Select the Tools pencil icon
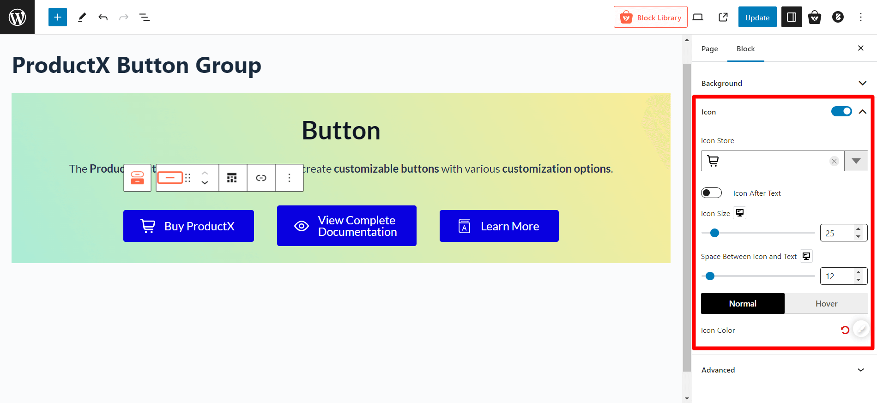This screenshot has width=877, height=403. (82, 17)
